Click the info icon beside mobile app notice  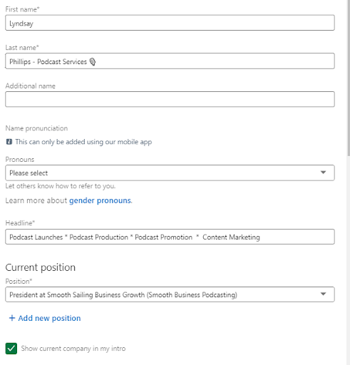[9, 142]
